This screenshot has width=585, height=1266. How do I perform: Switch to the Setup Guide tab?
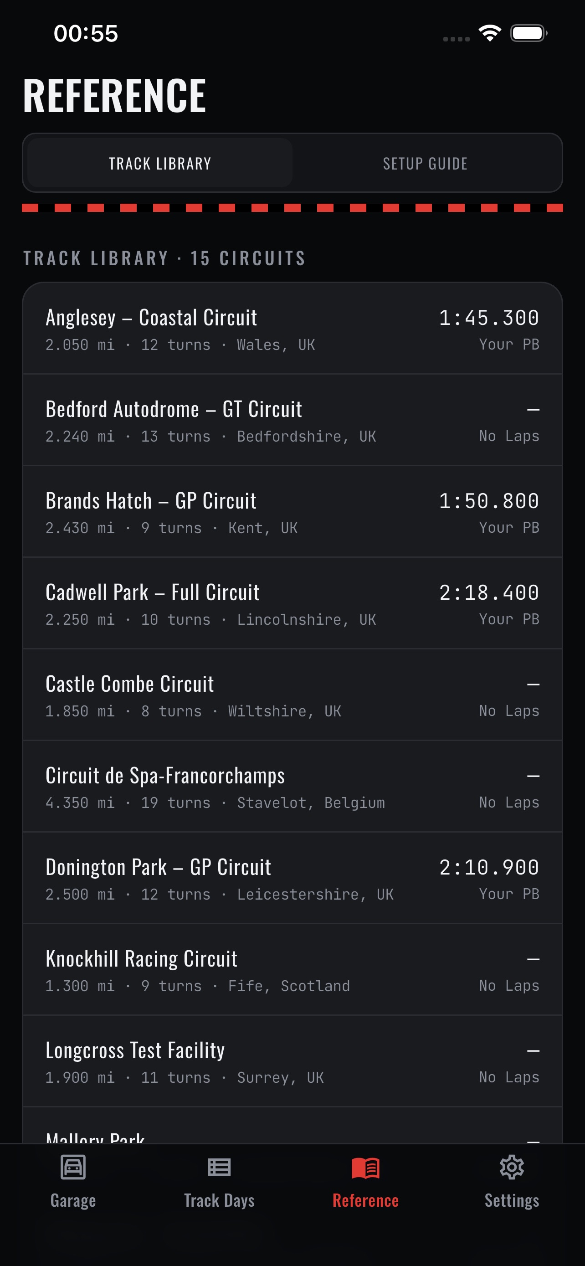point(426,163)
